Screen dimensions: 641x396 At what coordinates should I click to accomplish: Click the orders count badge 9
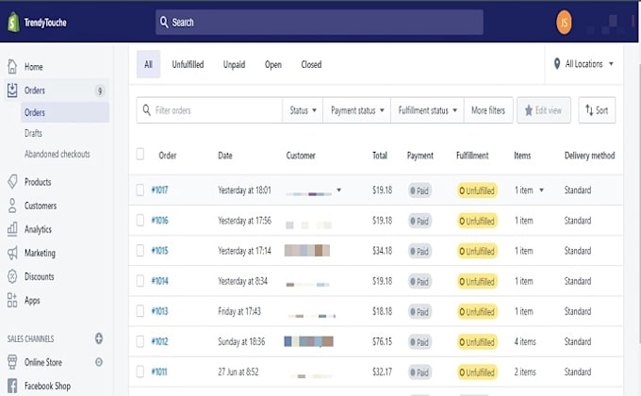tap(100, 91)
